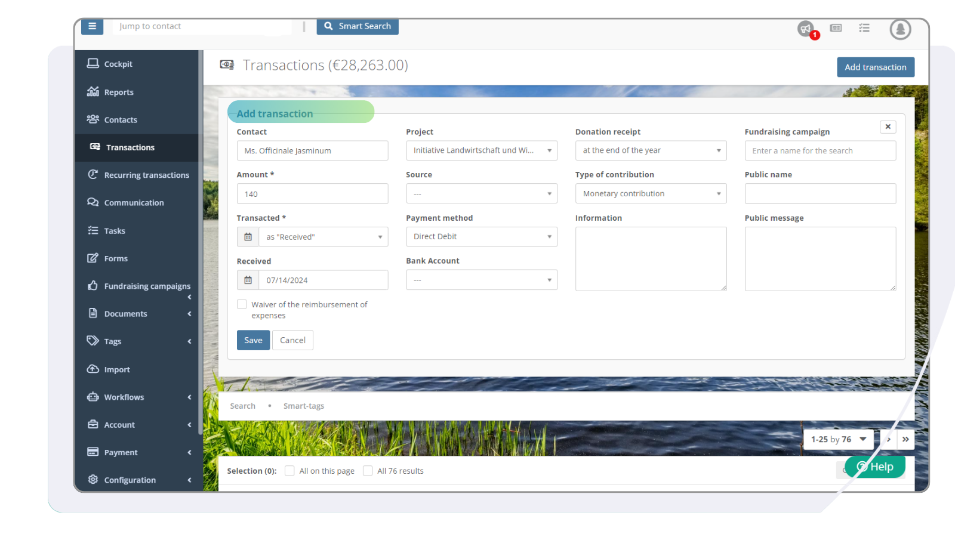Open the Communication section
The image size is (955, 537).
(134, 202)
